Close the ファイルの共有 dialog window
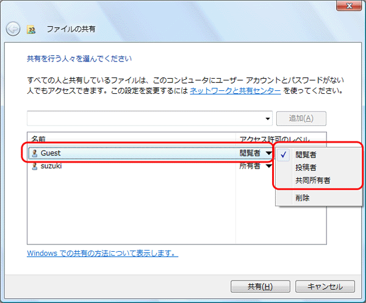The height and width of the screenshot is (303, 366). (346, 7)
